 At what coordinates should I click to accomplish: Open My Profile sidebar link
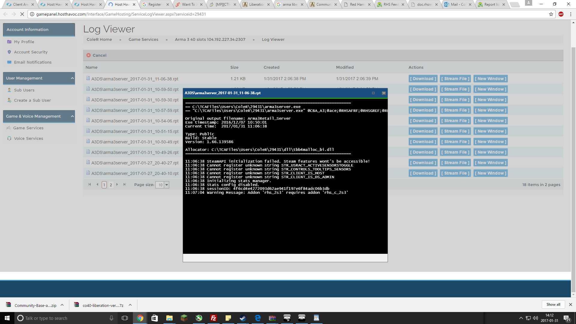pos(24,42)
